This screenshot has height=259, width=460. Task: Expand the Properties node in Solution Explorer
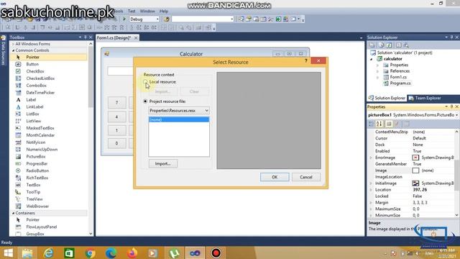click(x=377, y=65)
